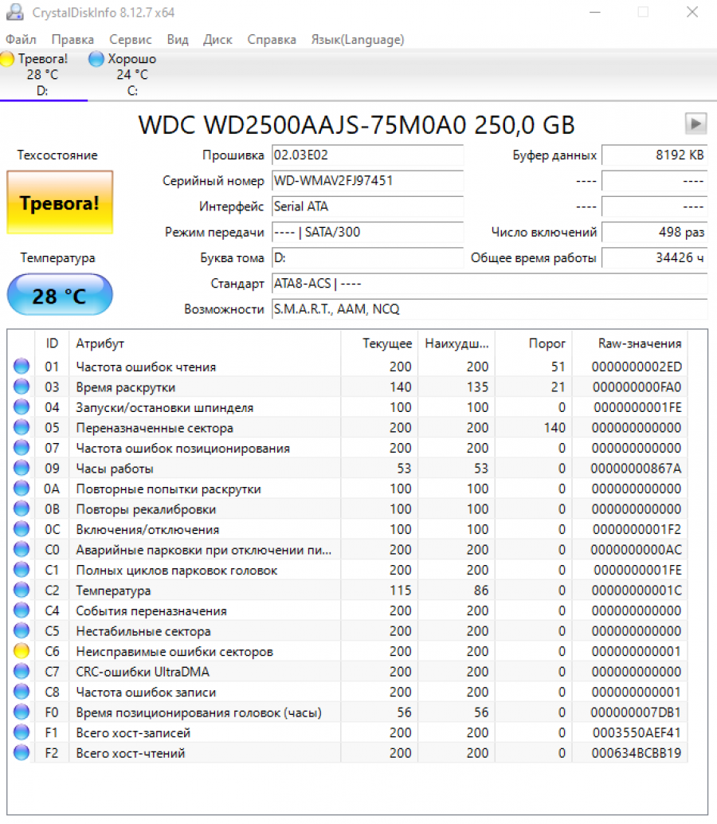Viewport: 717px width, 824px height.
Task: Open the Файл menu
Action: (x=21, y=39)
